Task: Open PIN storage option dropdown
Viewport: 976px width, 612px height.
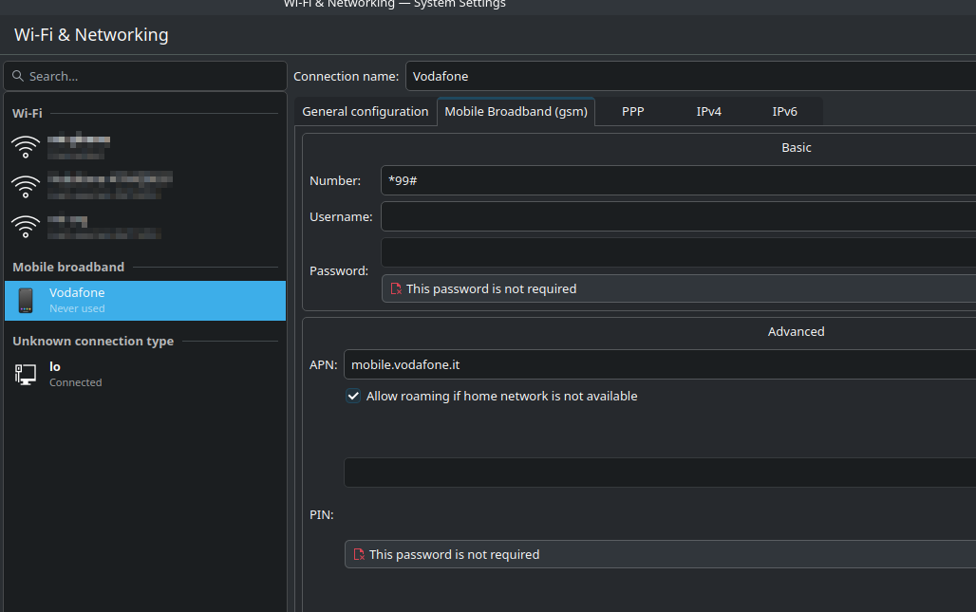Action: [661, 554]
